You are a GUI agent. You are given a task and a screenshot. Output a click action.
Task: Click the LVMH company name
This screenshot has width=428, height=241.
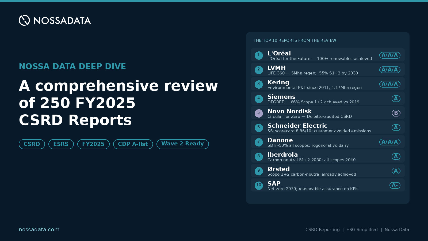coord(277,68)
